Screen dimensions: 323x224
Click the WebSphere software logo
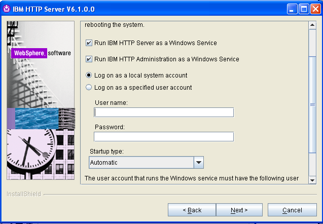[41, 53]
